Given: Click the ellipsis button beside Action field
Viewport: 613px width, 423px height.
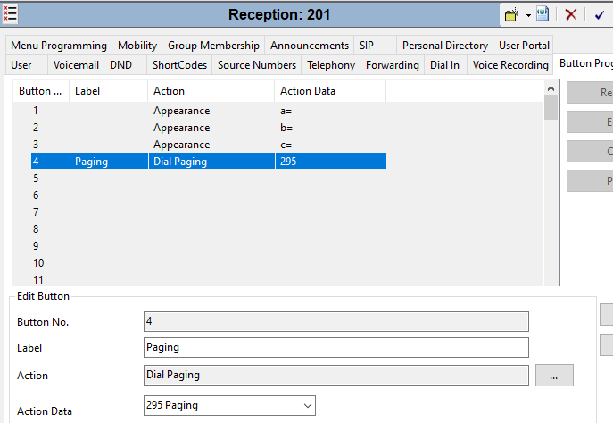Looking at the screenshot, I should pos(554,376).
